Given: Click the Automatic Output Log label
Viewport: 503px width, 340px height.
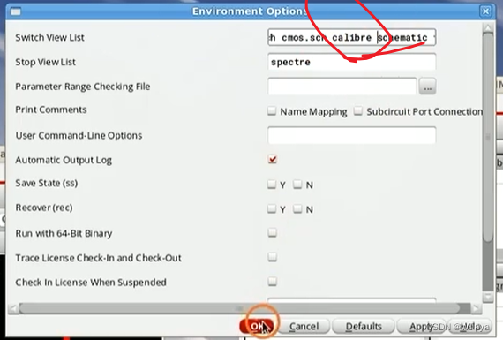Looking at the screenshot, I should 64,160.
